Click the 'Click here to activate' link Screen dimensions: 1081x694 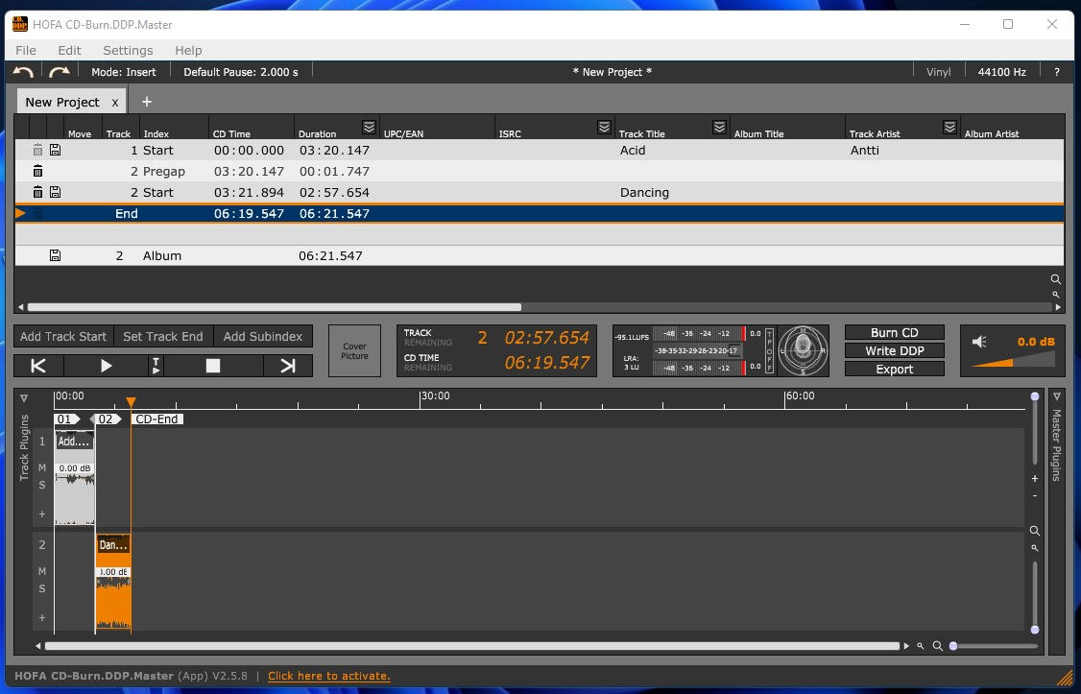tap(329, 676)
